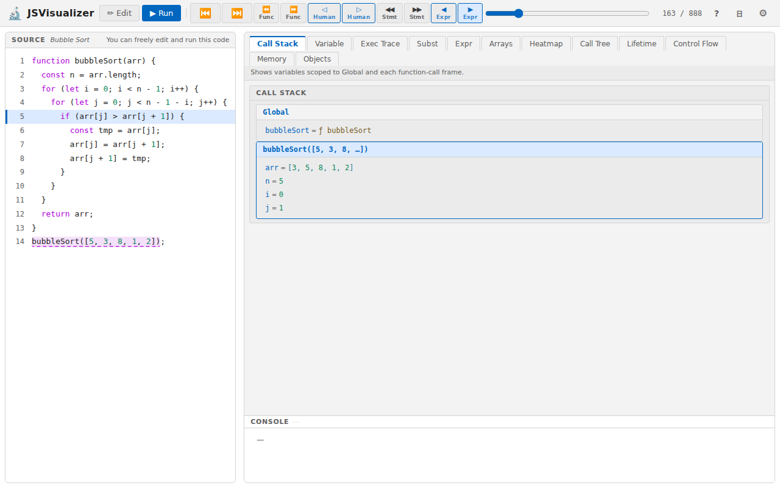The width and height of the screenshot is (780, 488).
Task: Open the Exec Trace tab
Action: point(380,43)
